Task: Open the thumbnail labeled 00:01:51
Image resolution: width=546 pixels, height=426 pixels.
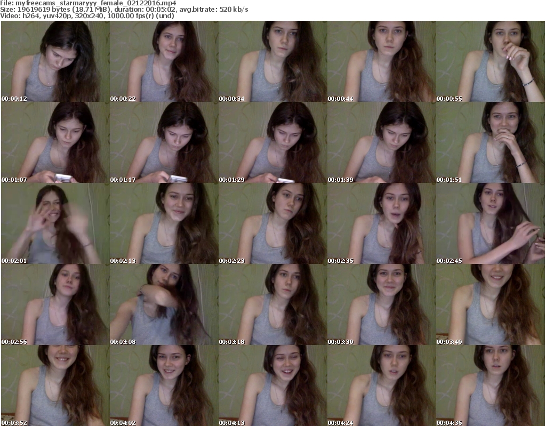Action: pyautogui.click(x=490, y=143)
